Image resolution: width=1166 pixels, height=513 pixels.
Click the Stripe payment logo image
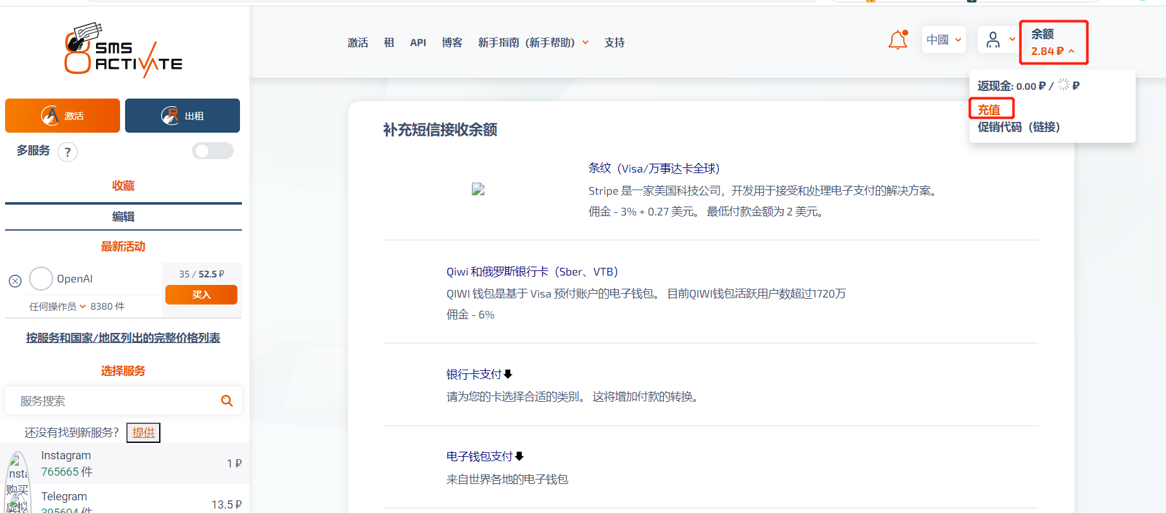pos(478,189)
